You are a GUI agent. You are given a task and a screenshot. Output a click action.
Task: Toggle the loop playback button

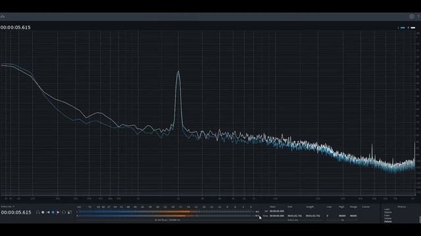click(x=64, y=212)
